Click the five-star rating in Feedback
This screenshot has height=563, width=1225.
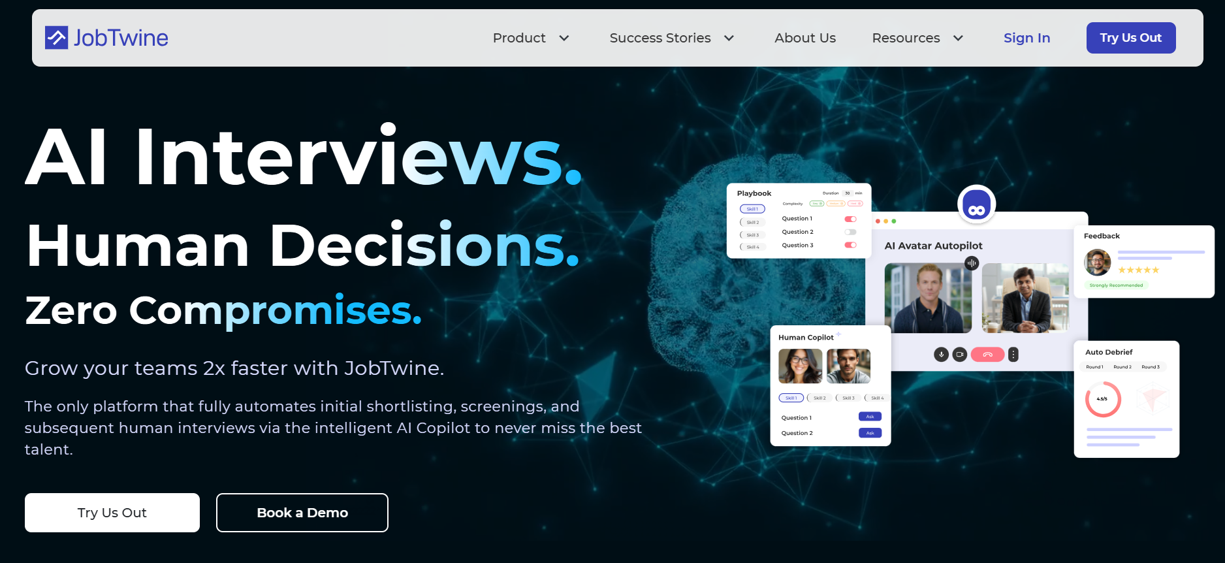(1138, 270)
